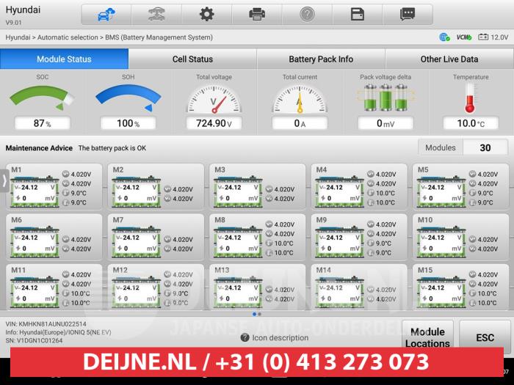514x385 pixels.
Task: Select the M7 module card
Action: (x=156, y=237)
